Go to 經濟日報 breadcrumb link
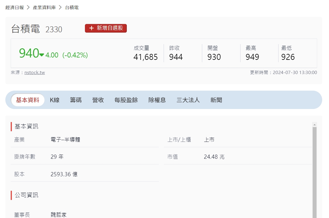Image resolution: width=329 pixels, height=218 pixels. 15,7
